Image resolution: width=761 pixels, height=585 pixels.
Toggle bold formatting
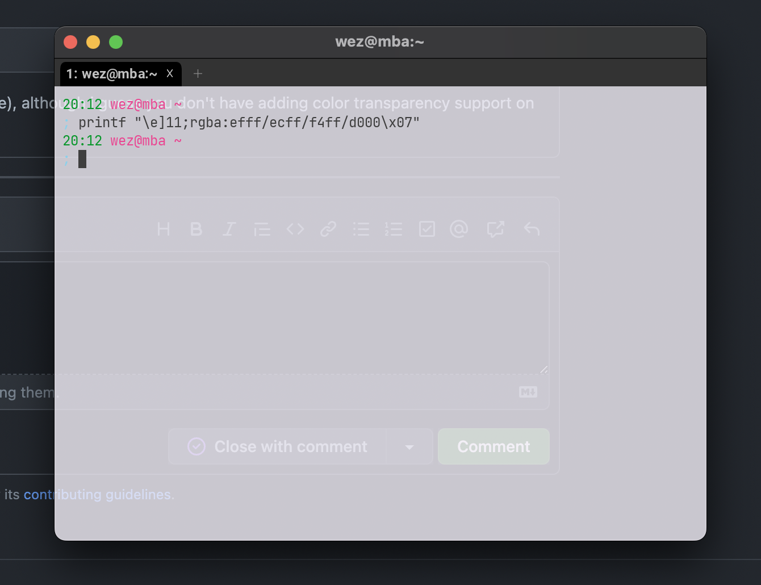point(196,229)
